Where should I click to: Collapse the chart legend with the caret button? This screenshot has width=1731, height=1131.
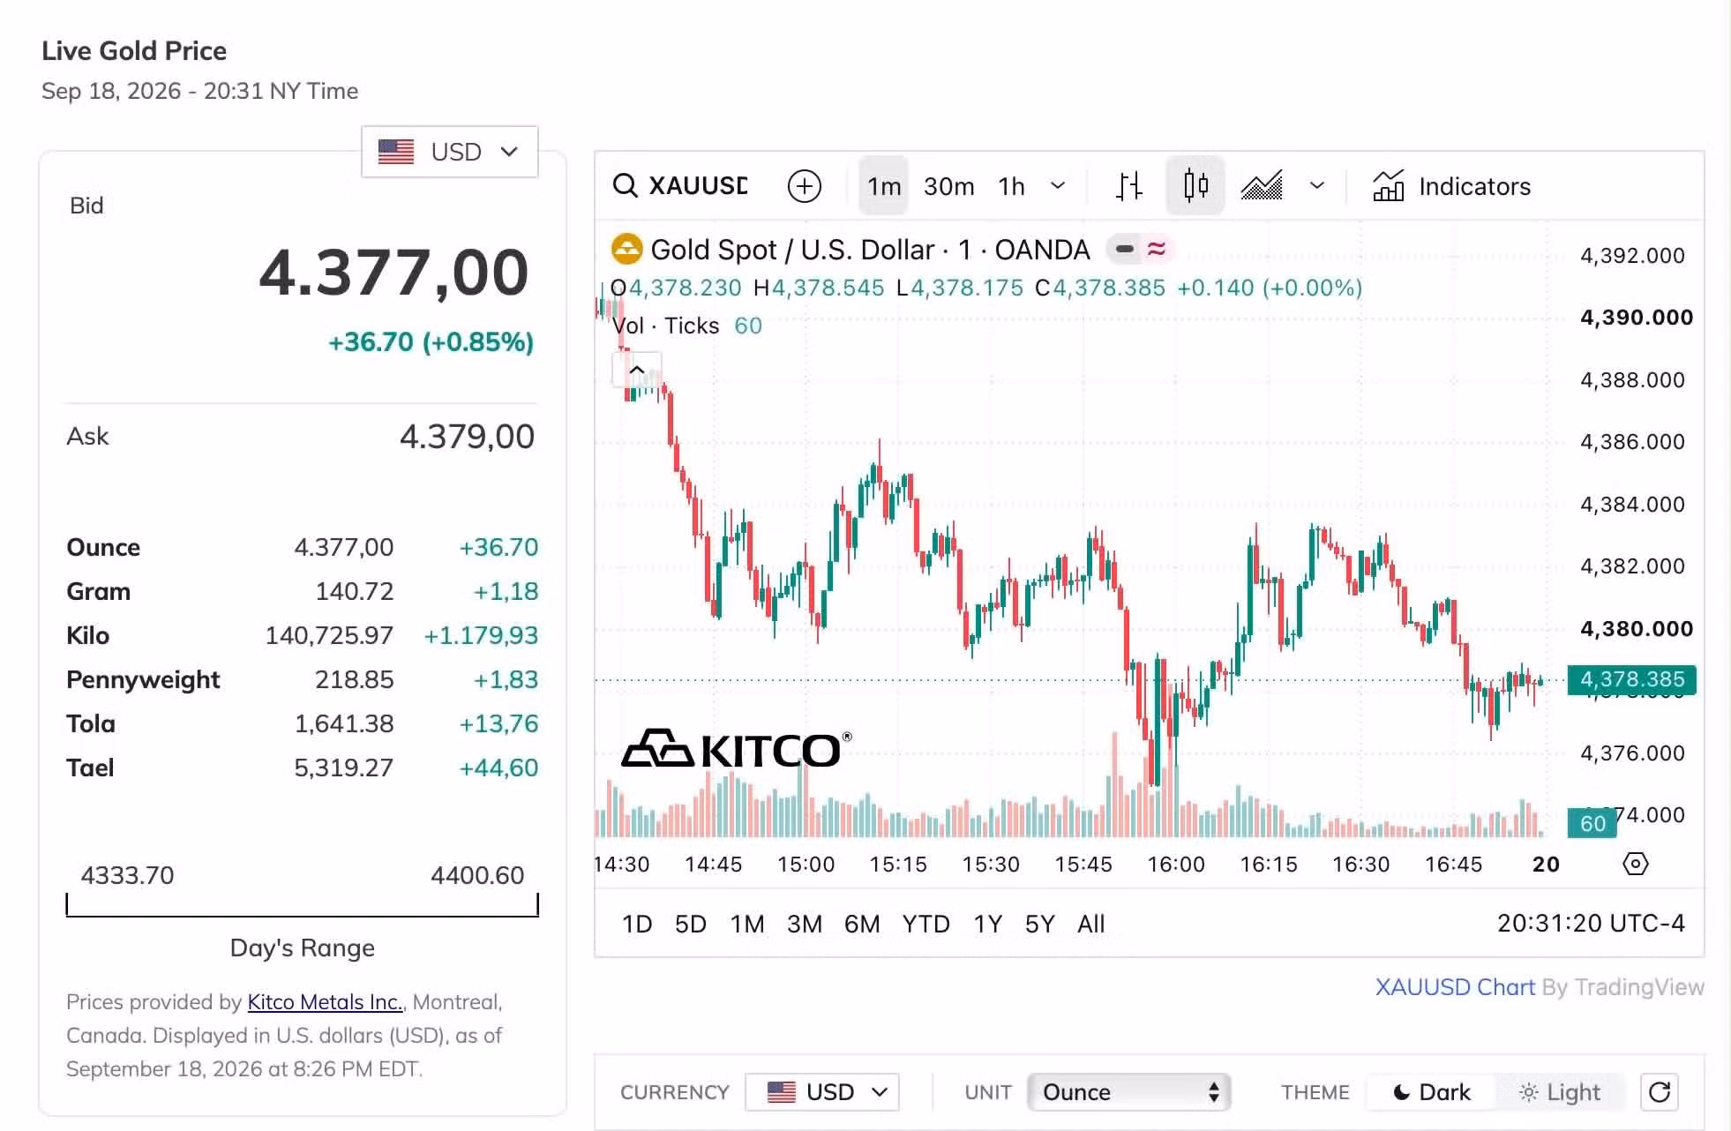pyautogui.click(x=636, y=369)
